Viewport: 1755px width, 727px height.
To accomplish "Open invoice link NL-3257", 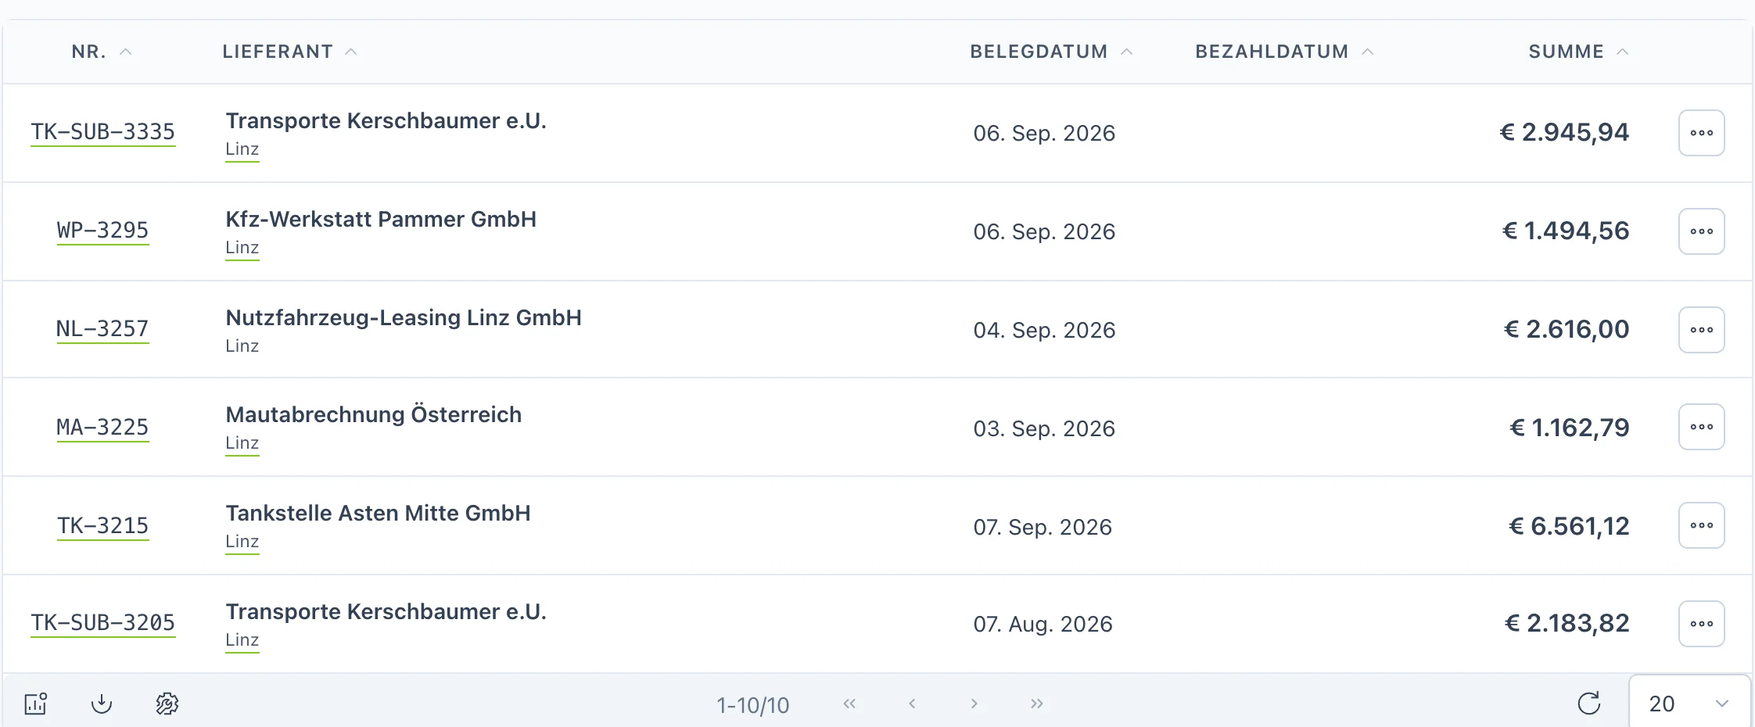I will coord(102,329).
